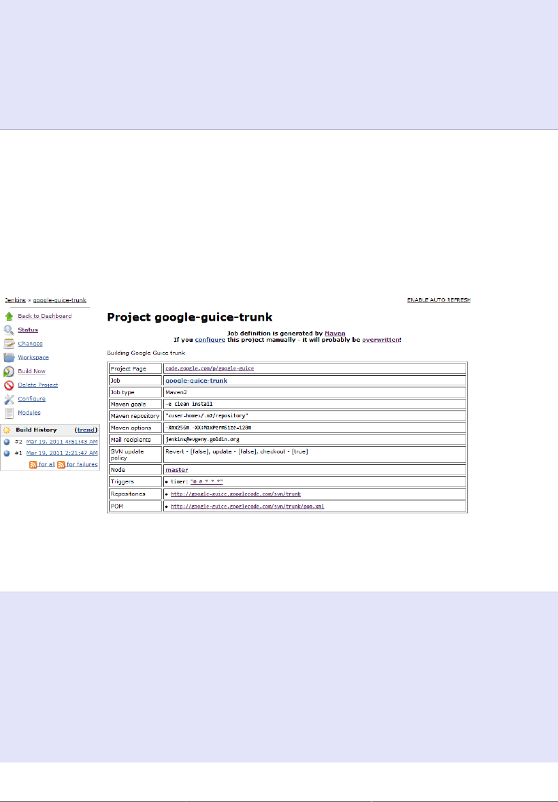The width and height of the screenshot is (558, 802).
Task: Open the google-guice-trunk job link in table
Action: tap(197, 381)
